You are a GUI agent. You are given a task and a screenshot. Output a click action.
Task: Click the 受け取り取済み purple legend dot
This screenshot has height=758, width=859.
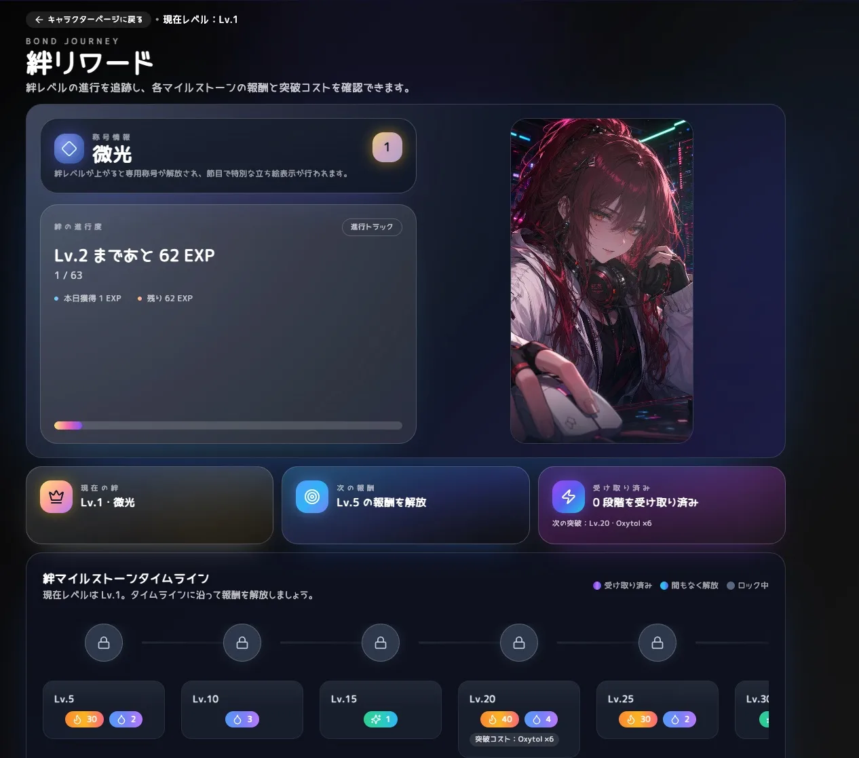[x=597, y=586]
